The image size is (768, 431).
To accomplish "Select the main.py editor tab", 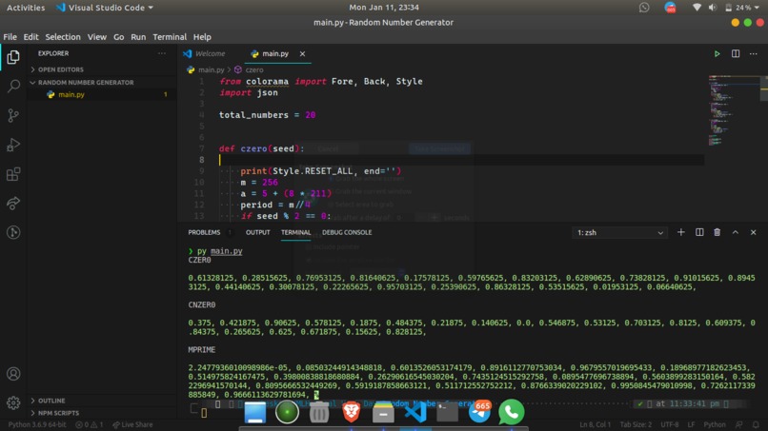I will (274, 54).
